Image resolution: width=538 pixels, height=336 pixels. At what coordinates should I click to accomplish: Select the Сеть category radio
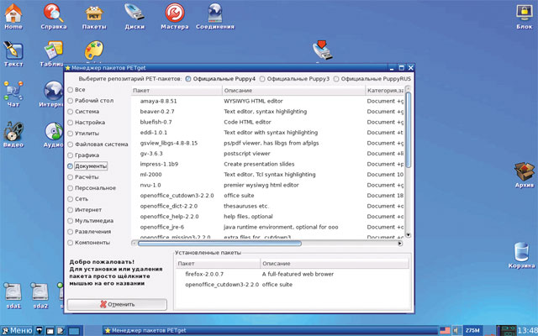71,199
